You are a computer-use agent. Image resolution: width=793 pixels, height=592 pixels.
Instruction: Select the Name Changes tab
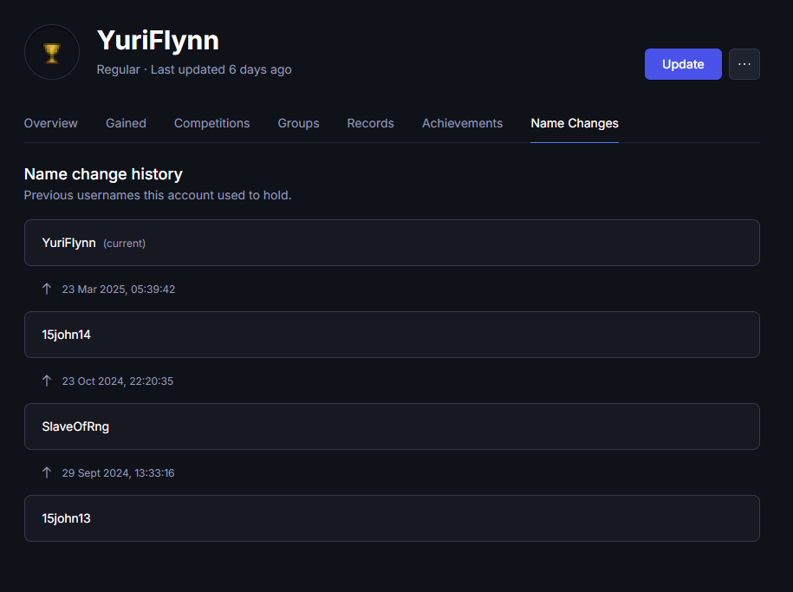(x=575, y=123)
